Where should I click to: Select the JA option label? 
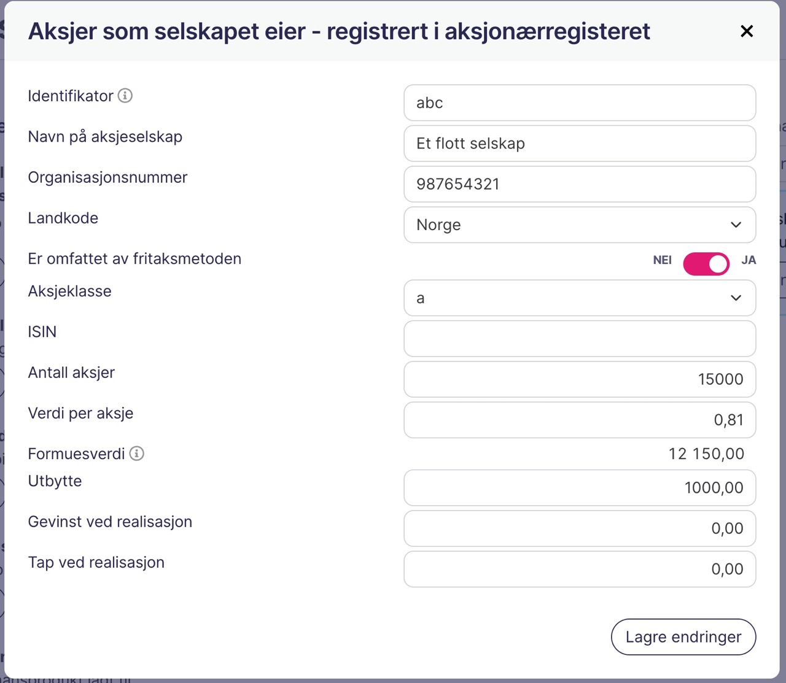[x=749, y=260]
